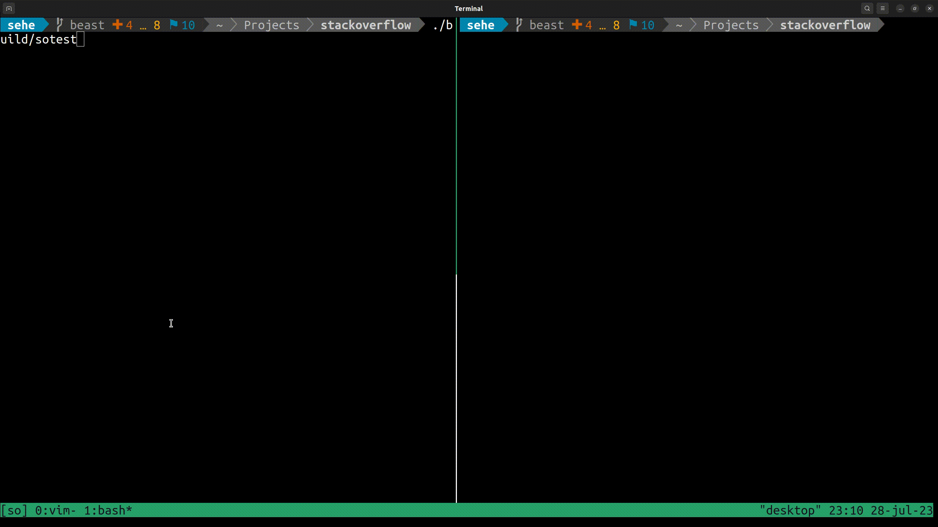
Task: Select the blue flag indicator in the left prompt
Action: (x=174, y=25)
